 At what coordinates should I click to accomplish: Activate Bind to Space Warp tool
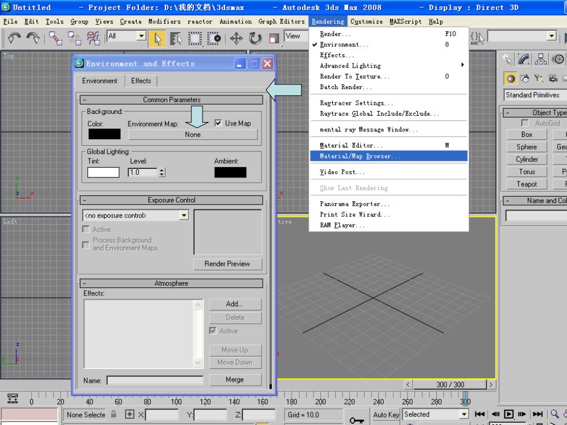pyautogui.click(x=93, y=38)
